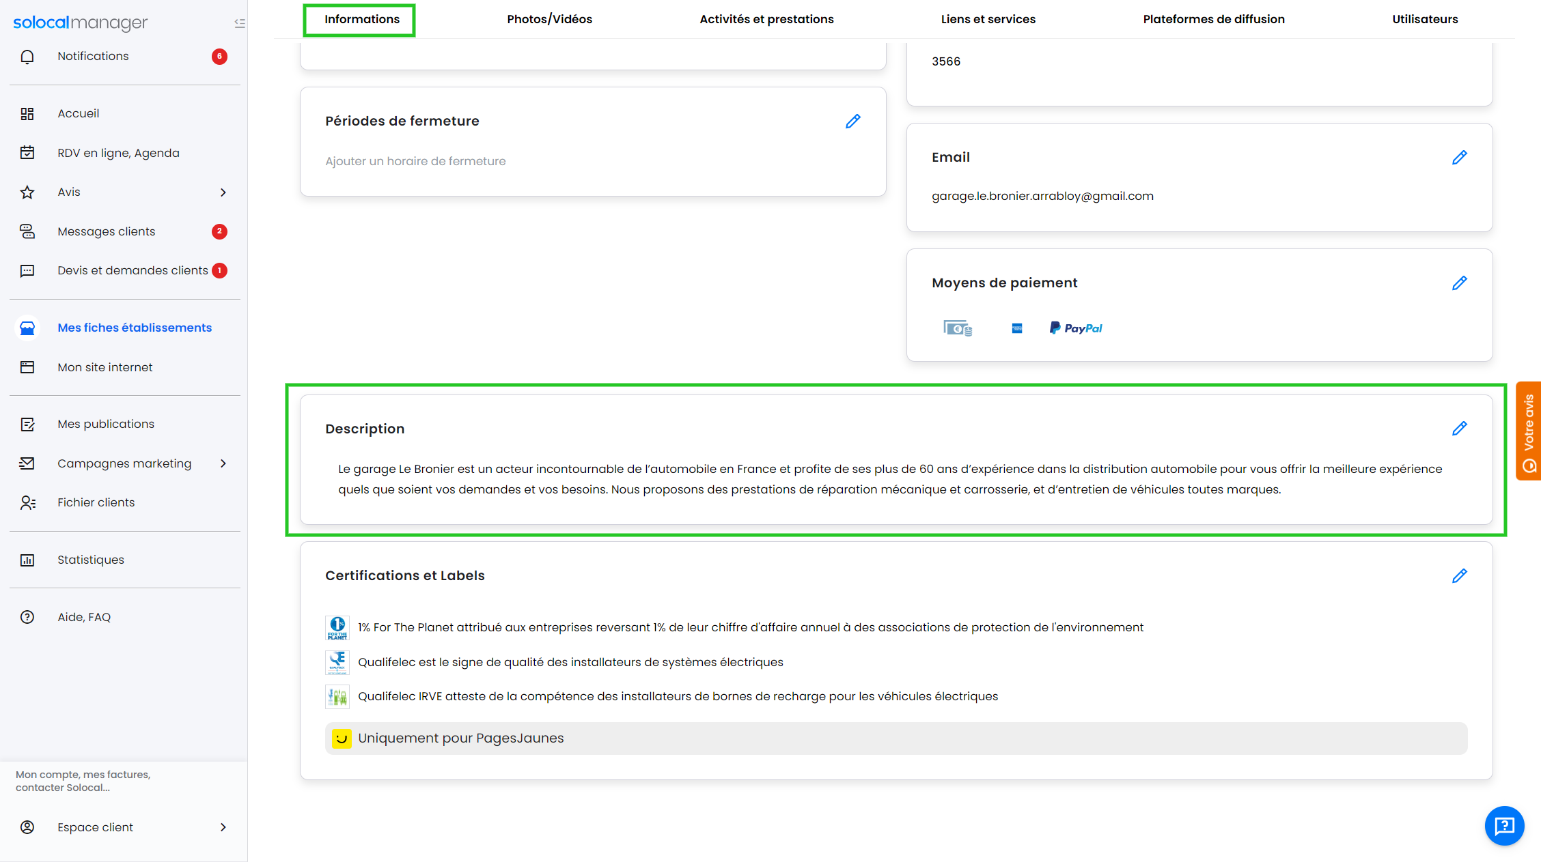Click the Qualifelec label logo
The width and height of the screenshot is (1541, 862).
[337, 662]
